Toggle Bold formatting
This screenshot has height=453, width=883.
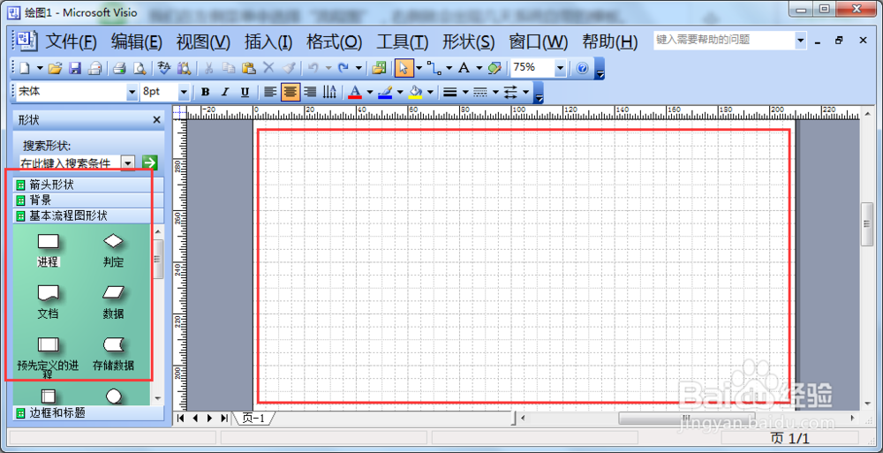pyautogui.click(x=206, y=92)
